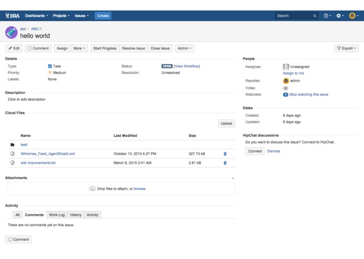Open the help question-mark menu
Viewport: 364px width, 259px height.
pos(327,16)
